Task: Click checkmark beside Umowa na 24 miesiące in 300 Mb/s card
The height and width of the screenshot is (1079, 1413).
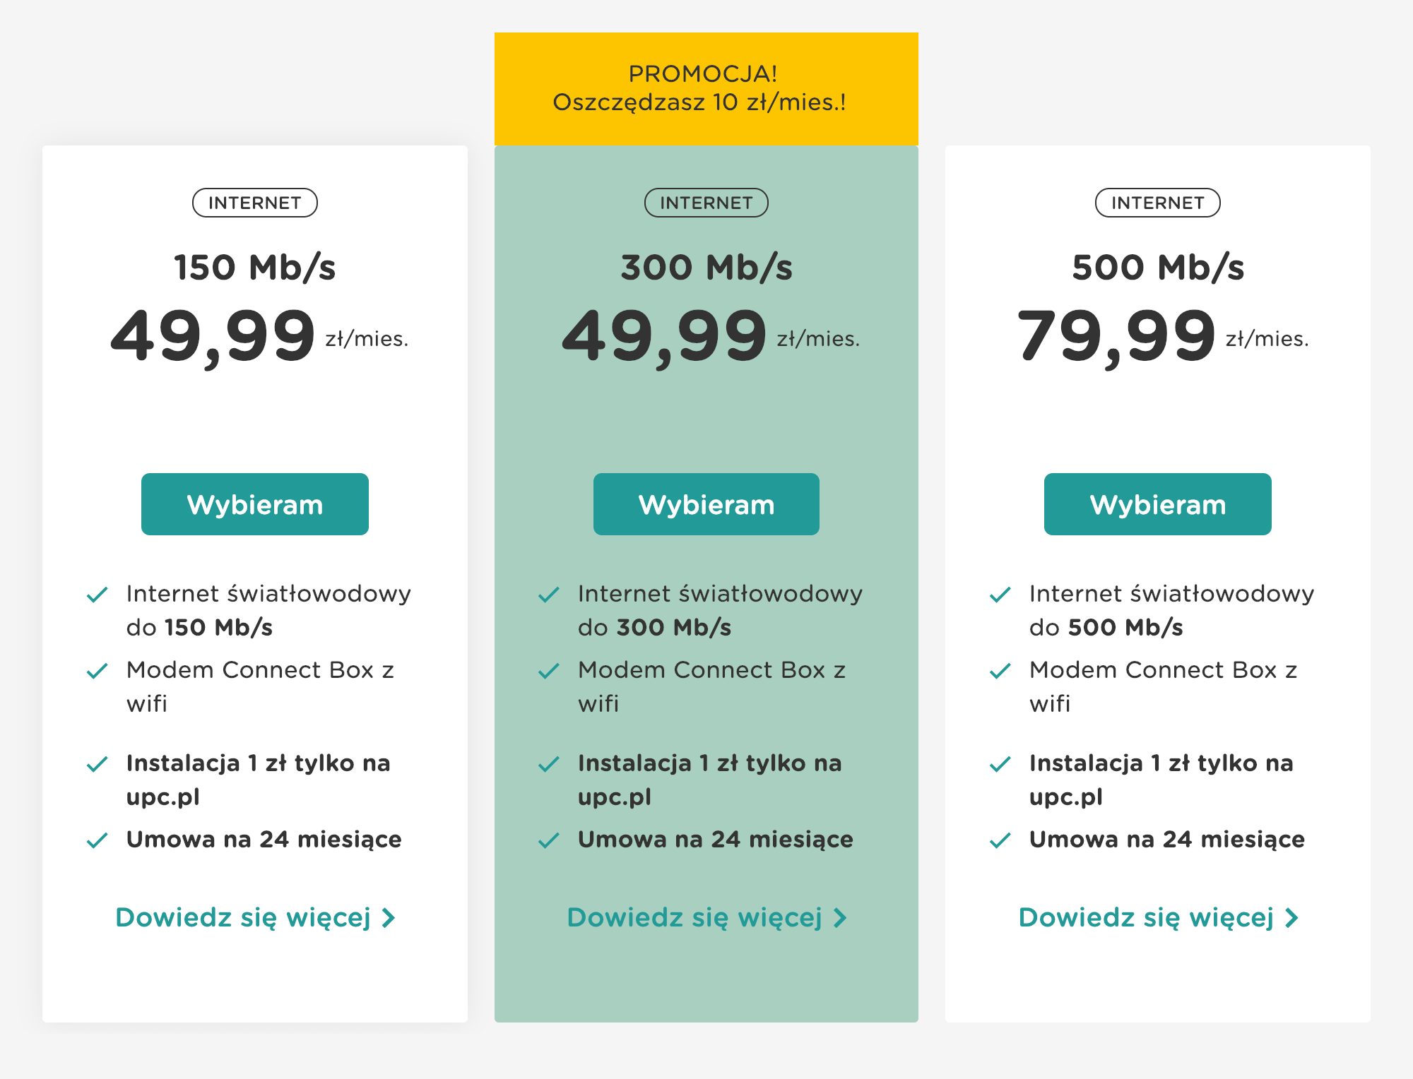Action: click(548, 840)
